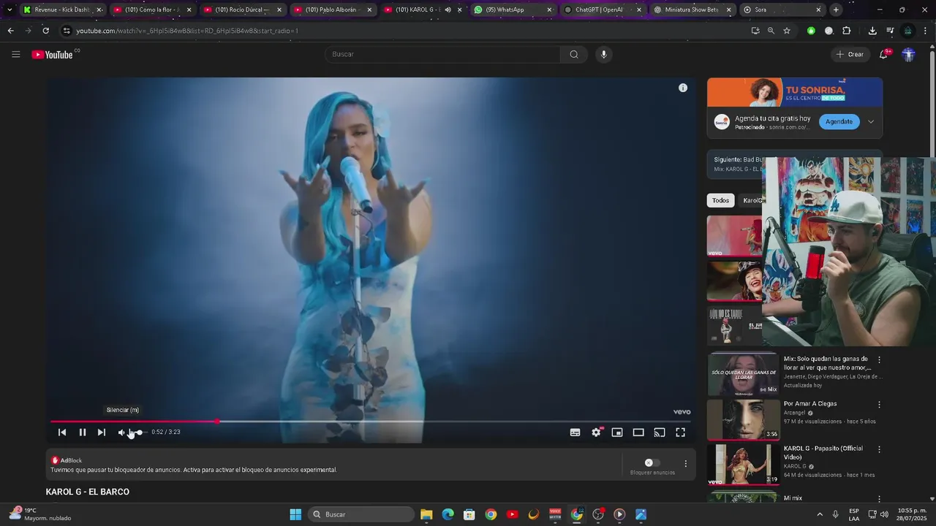Image resolution: width=936 pixels, height=526 pixels.
Task: Click the search magnifier button
Action: click(x=574, y=54)
